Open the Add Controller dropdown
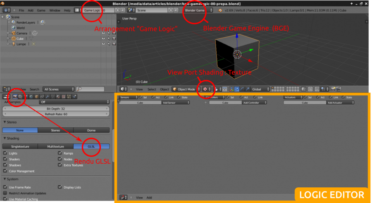 tap(254, 103)
